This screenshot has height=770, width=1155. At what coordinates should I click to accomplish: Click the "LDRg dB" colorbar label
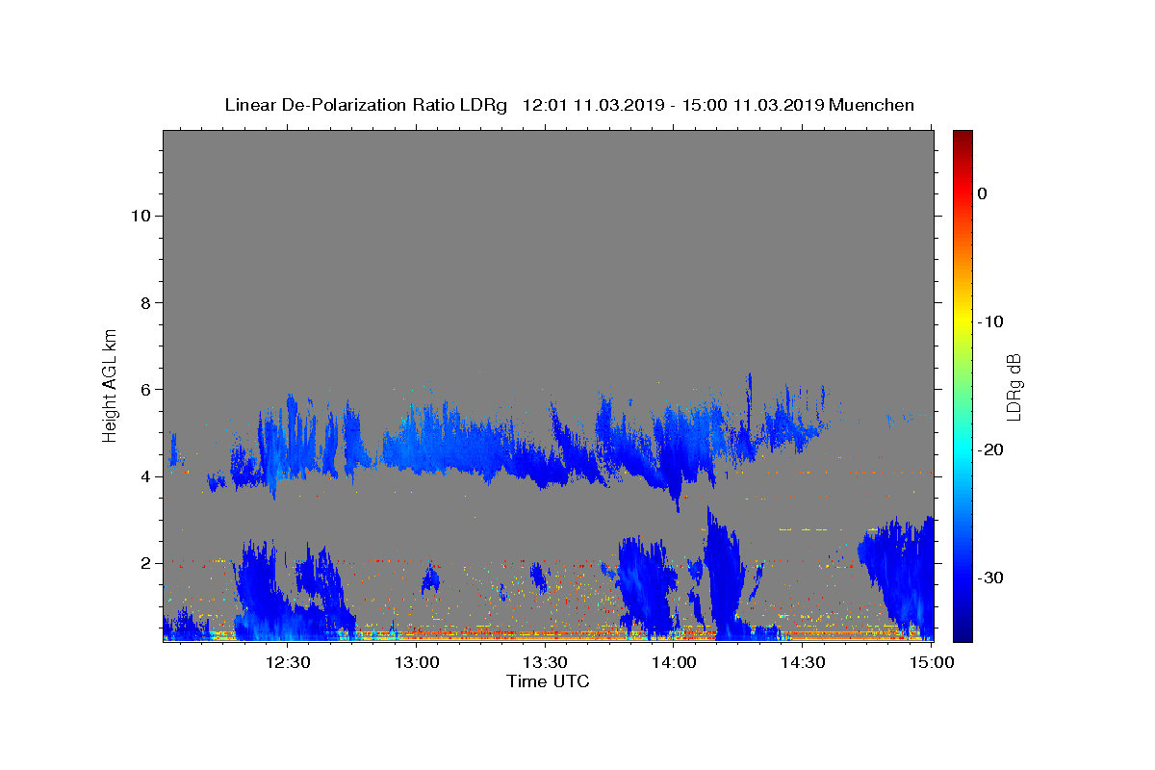[1014, 387]
